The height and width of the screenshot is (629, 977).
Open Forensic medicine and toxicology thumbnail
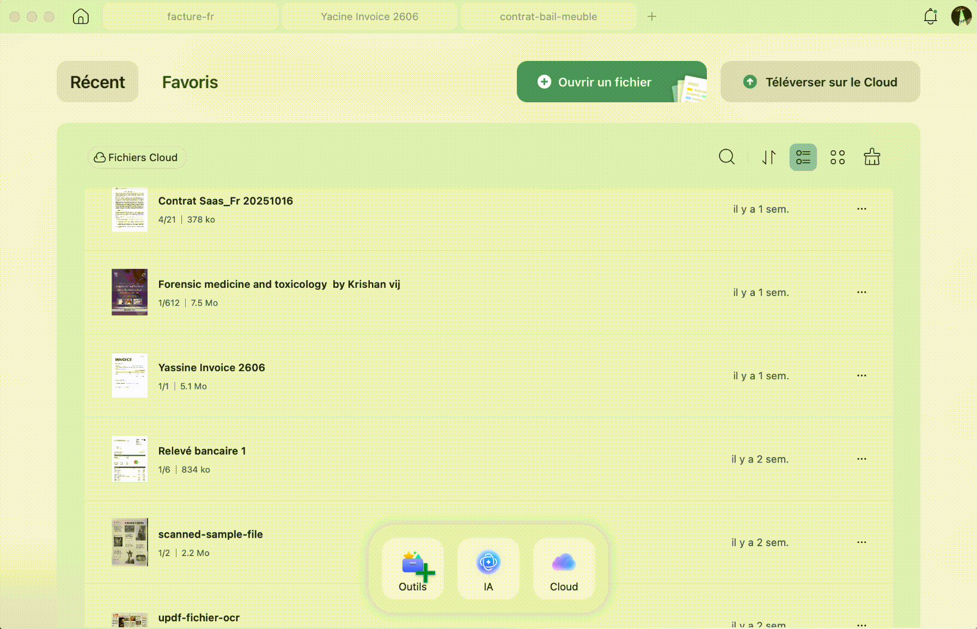click(130, 292)
